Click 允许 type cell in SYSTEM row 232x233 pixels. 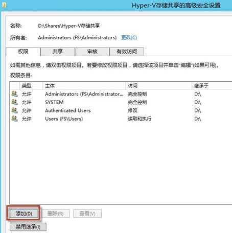coord(27,102)
